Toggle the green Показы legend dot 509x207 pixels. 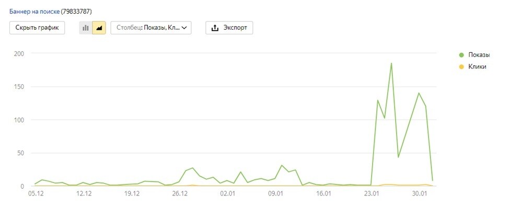pyautogui.click(x=461, y=55)
